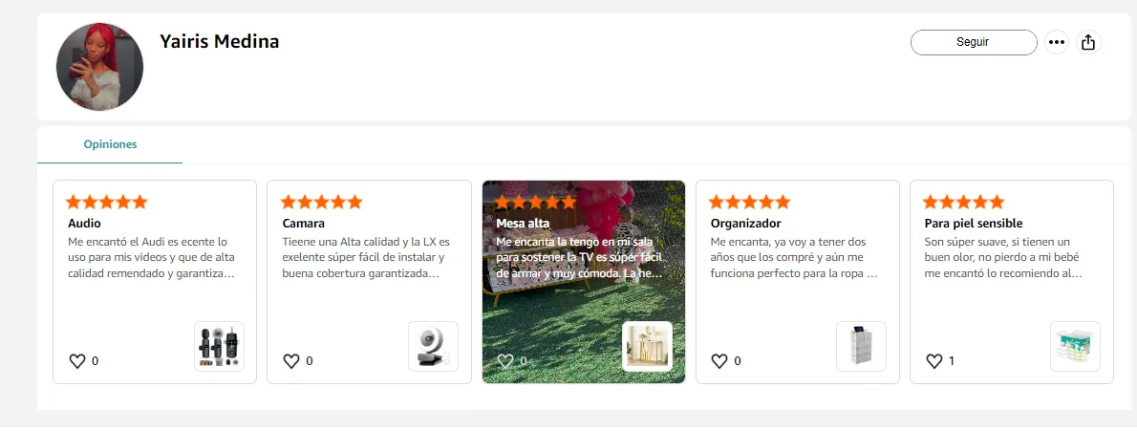Select the Opiniones tab
Viewport: 1137px width, 431px height.
(110, 144)
